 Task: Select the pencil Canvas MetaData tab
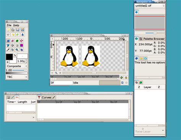[x=54, y=97]
